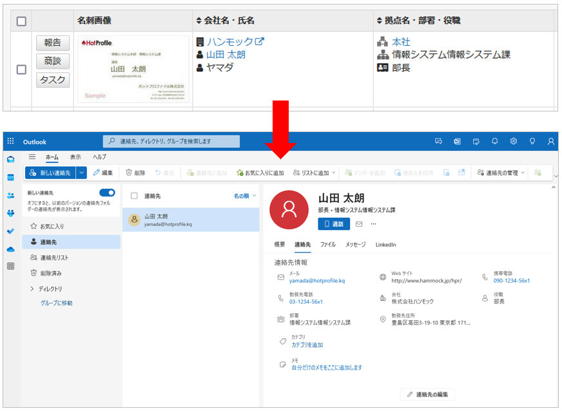The image size is (562, 411).
Task: Click カテゴリを追加 link
Action: (307, 345)
